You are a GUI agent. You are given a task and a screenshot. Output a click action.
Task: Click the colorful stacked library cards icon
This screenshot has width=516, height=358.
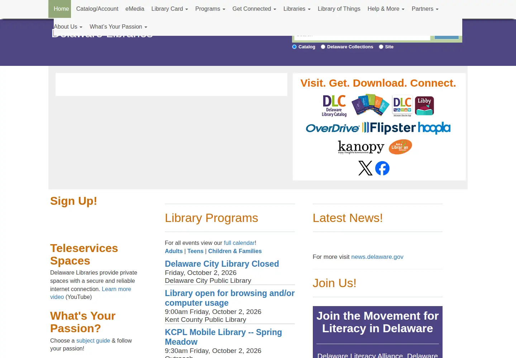point(370,105)
